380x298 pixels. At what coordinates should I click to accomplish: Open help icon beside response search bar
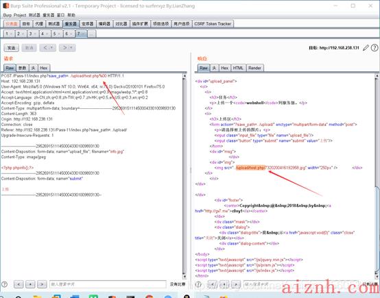point(198,284)
